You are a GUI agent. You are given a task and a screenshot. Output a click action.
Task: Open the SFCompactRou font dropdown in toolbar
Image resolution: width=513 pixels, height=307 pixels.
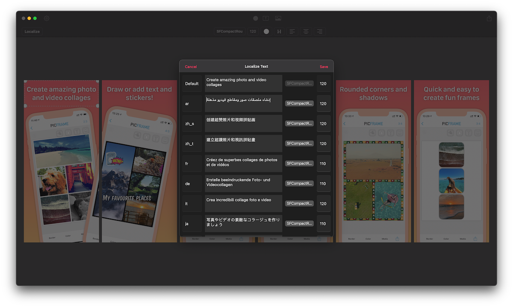pos(230,32)
